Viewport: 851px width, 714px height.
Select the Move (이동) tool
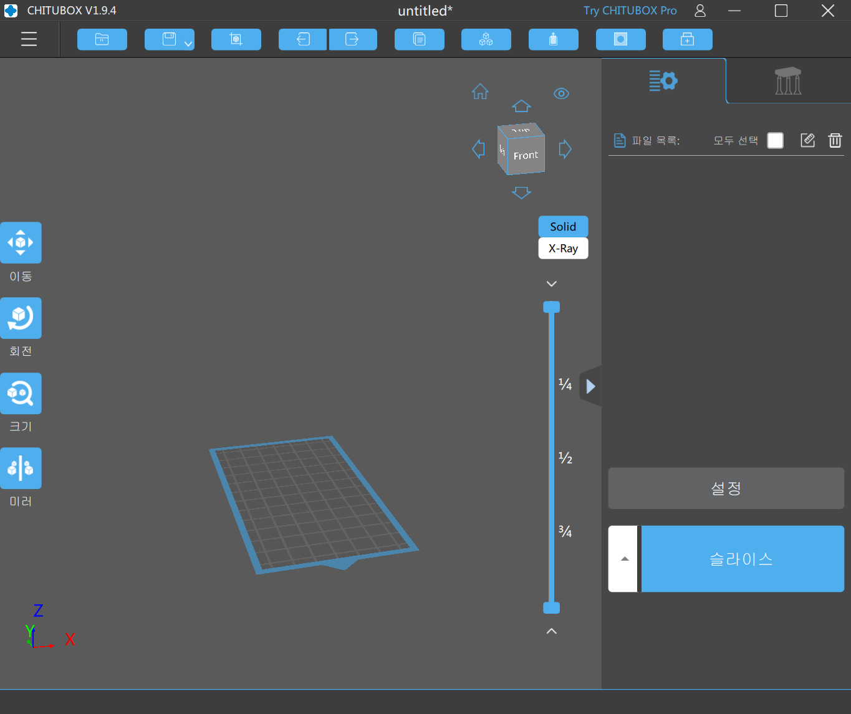tap(21, 243)
